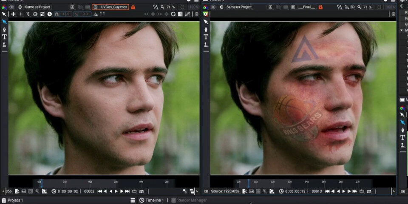Click the Move tool in left viewer toolbar
The height and width of the screenshot is (204, 408).
click(13, 14)
